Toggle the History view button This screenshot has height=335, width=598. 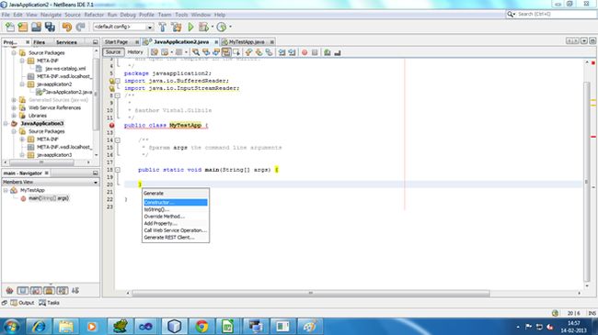pyautogui.click(x=135, y=52)
